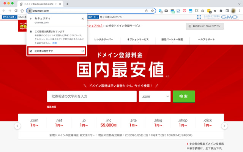This screenshot has width=243, height=152.
Task: Go back in the security popup
Action: coord(31,19)
